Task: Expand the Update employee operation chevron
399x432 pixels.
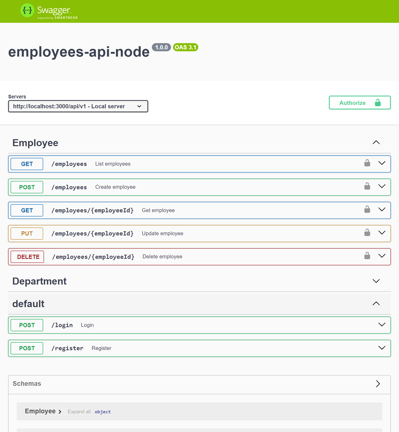Action: tap(382, 232)
